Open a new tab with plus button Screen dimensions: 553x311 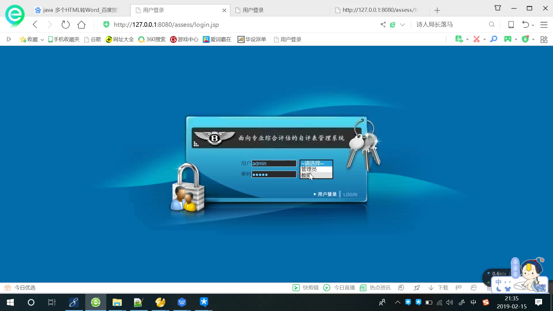(437, 10)
